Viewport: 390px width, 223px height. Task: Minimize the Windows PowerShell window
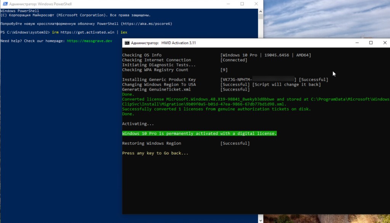(229, 4)
